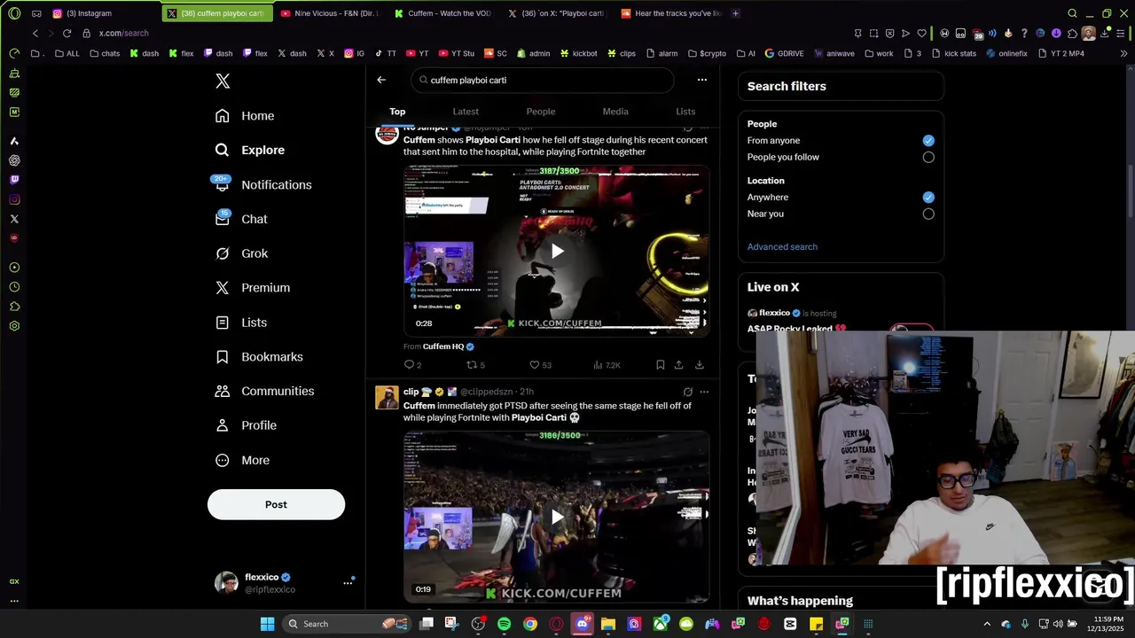The image size is (1135, 638).
Task: Switch to the Top results tab
Action: (397, 112)
